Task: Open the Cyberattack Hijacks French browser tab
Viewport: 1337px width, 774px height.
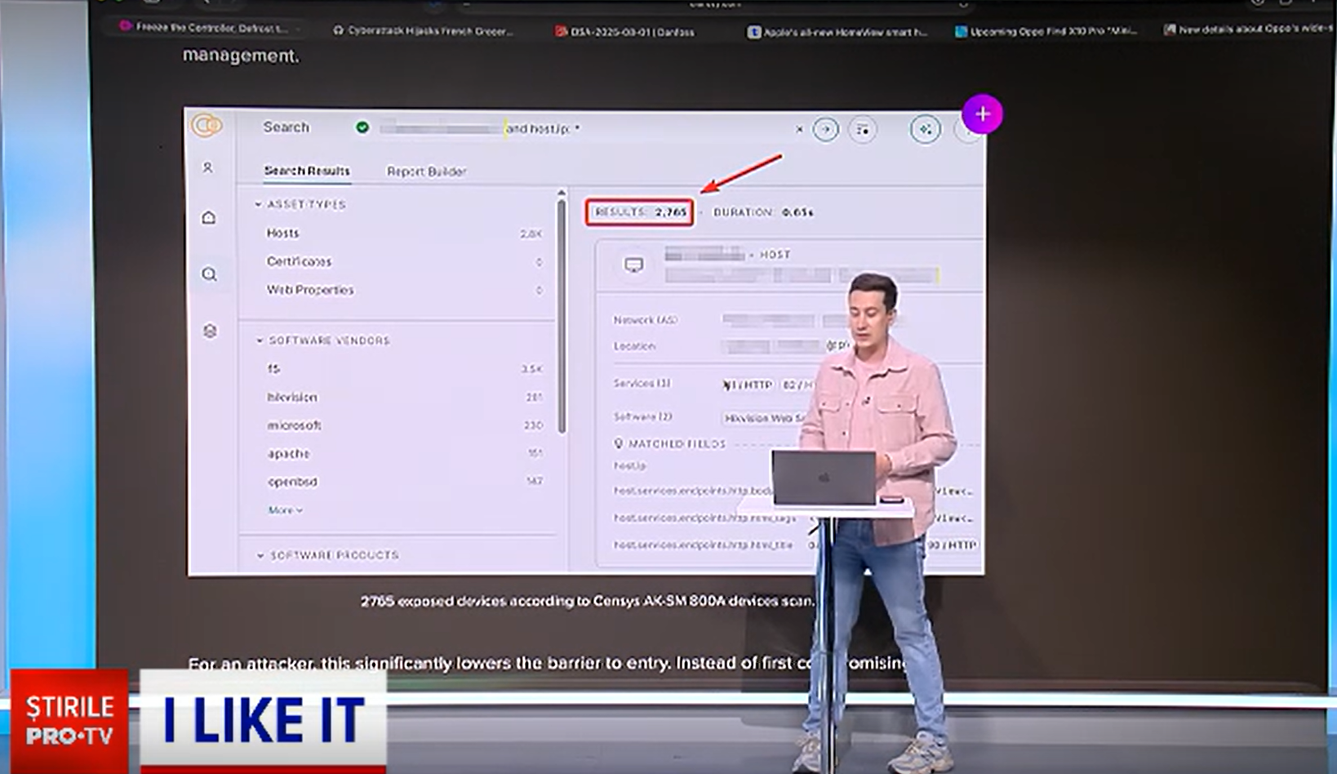Action: click(423, 31)
